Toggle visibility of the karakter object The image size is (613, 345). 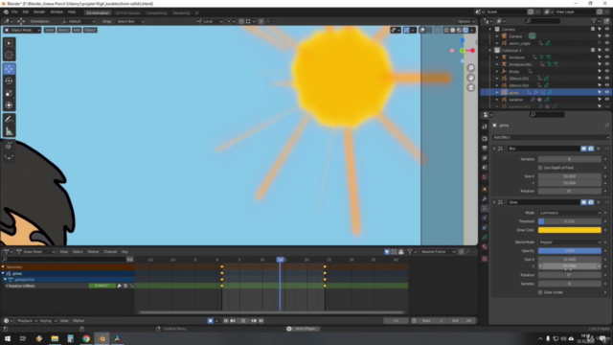(x=606, y=100)
